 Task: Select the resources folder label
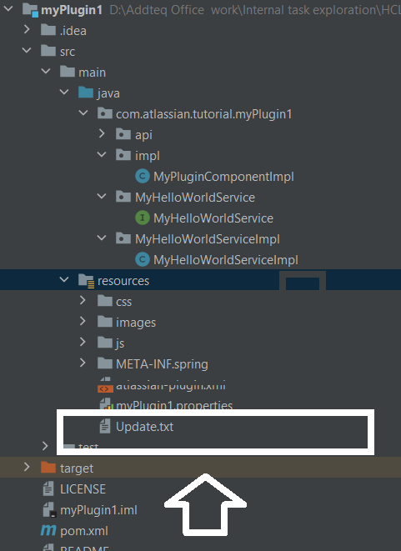click(123, 281)
